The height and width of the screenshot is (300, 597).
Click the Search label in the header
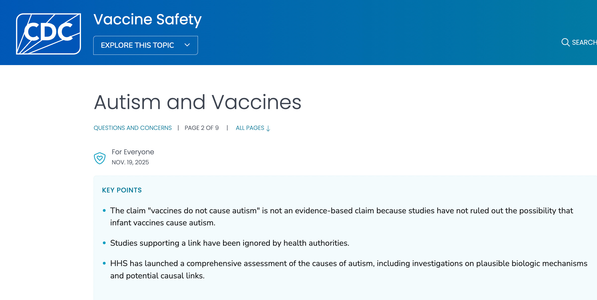(x=584, y=42)
